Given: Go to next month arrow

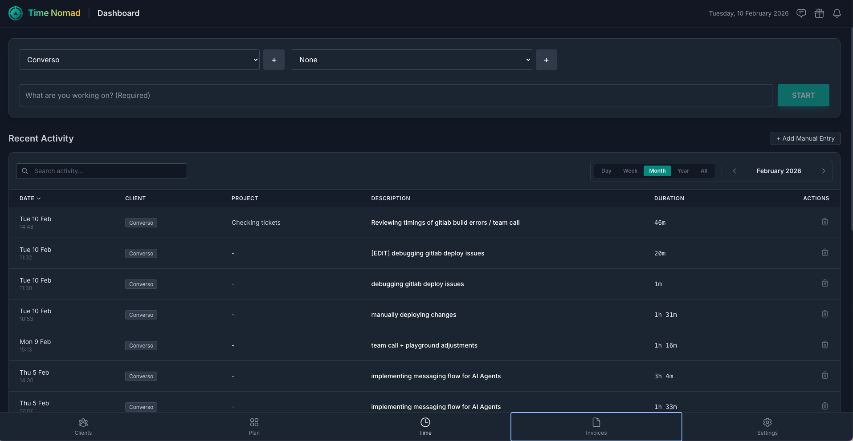Looking at the screenshot, I should tap(824, 171).
